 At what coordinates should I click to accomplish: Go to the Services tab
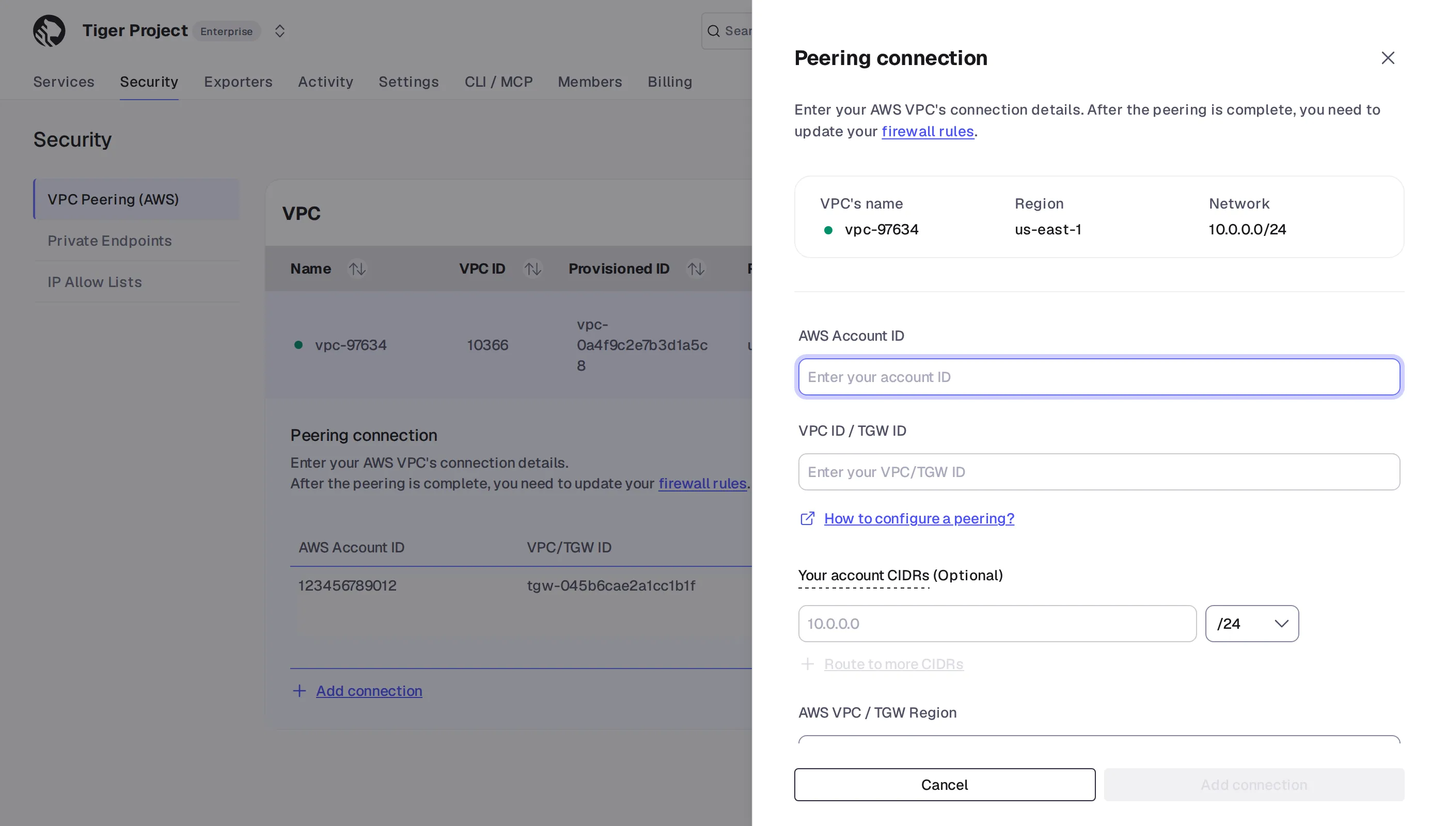(64, 82)
